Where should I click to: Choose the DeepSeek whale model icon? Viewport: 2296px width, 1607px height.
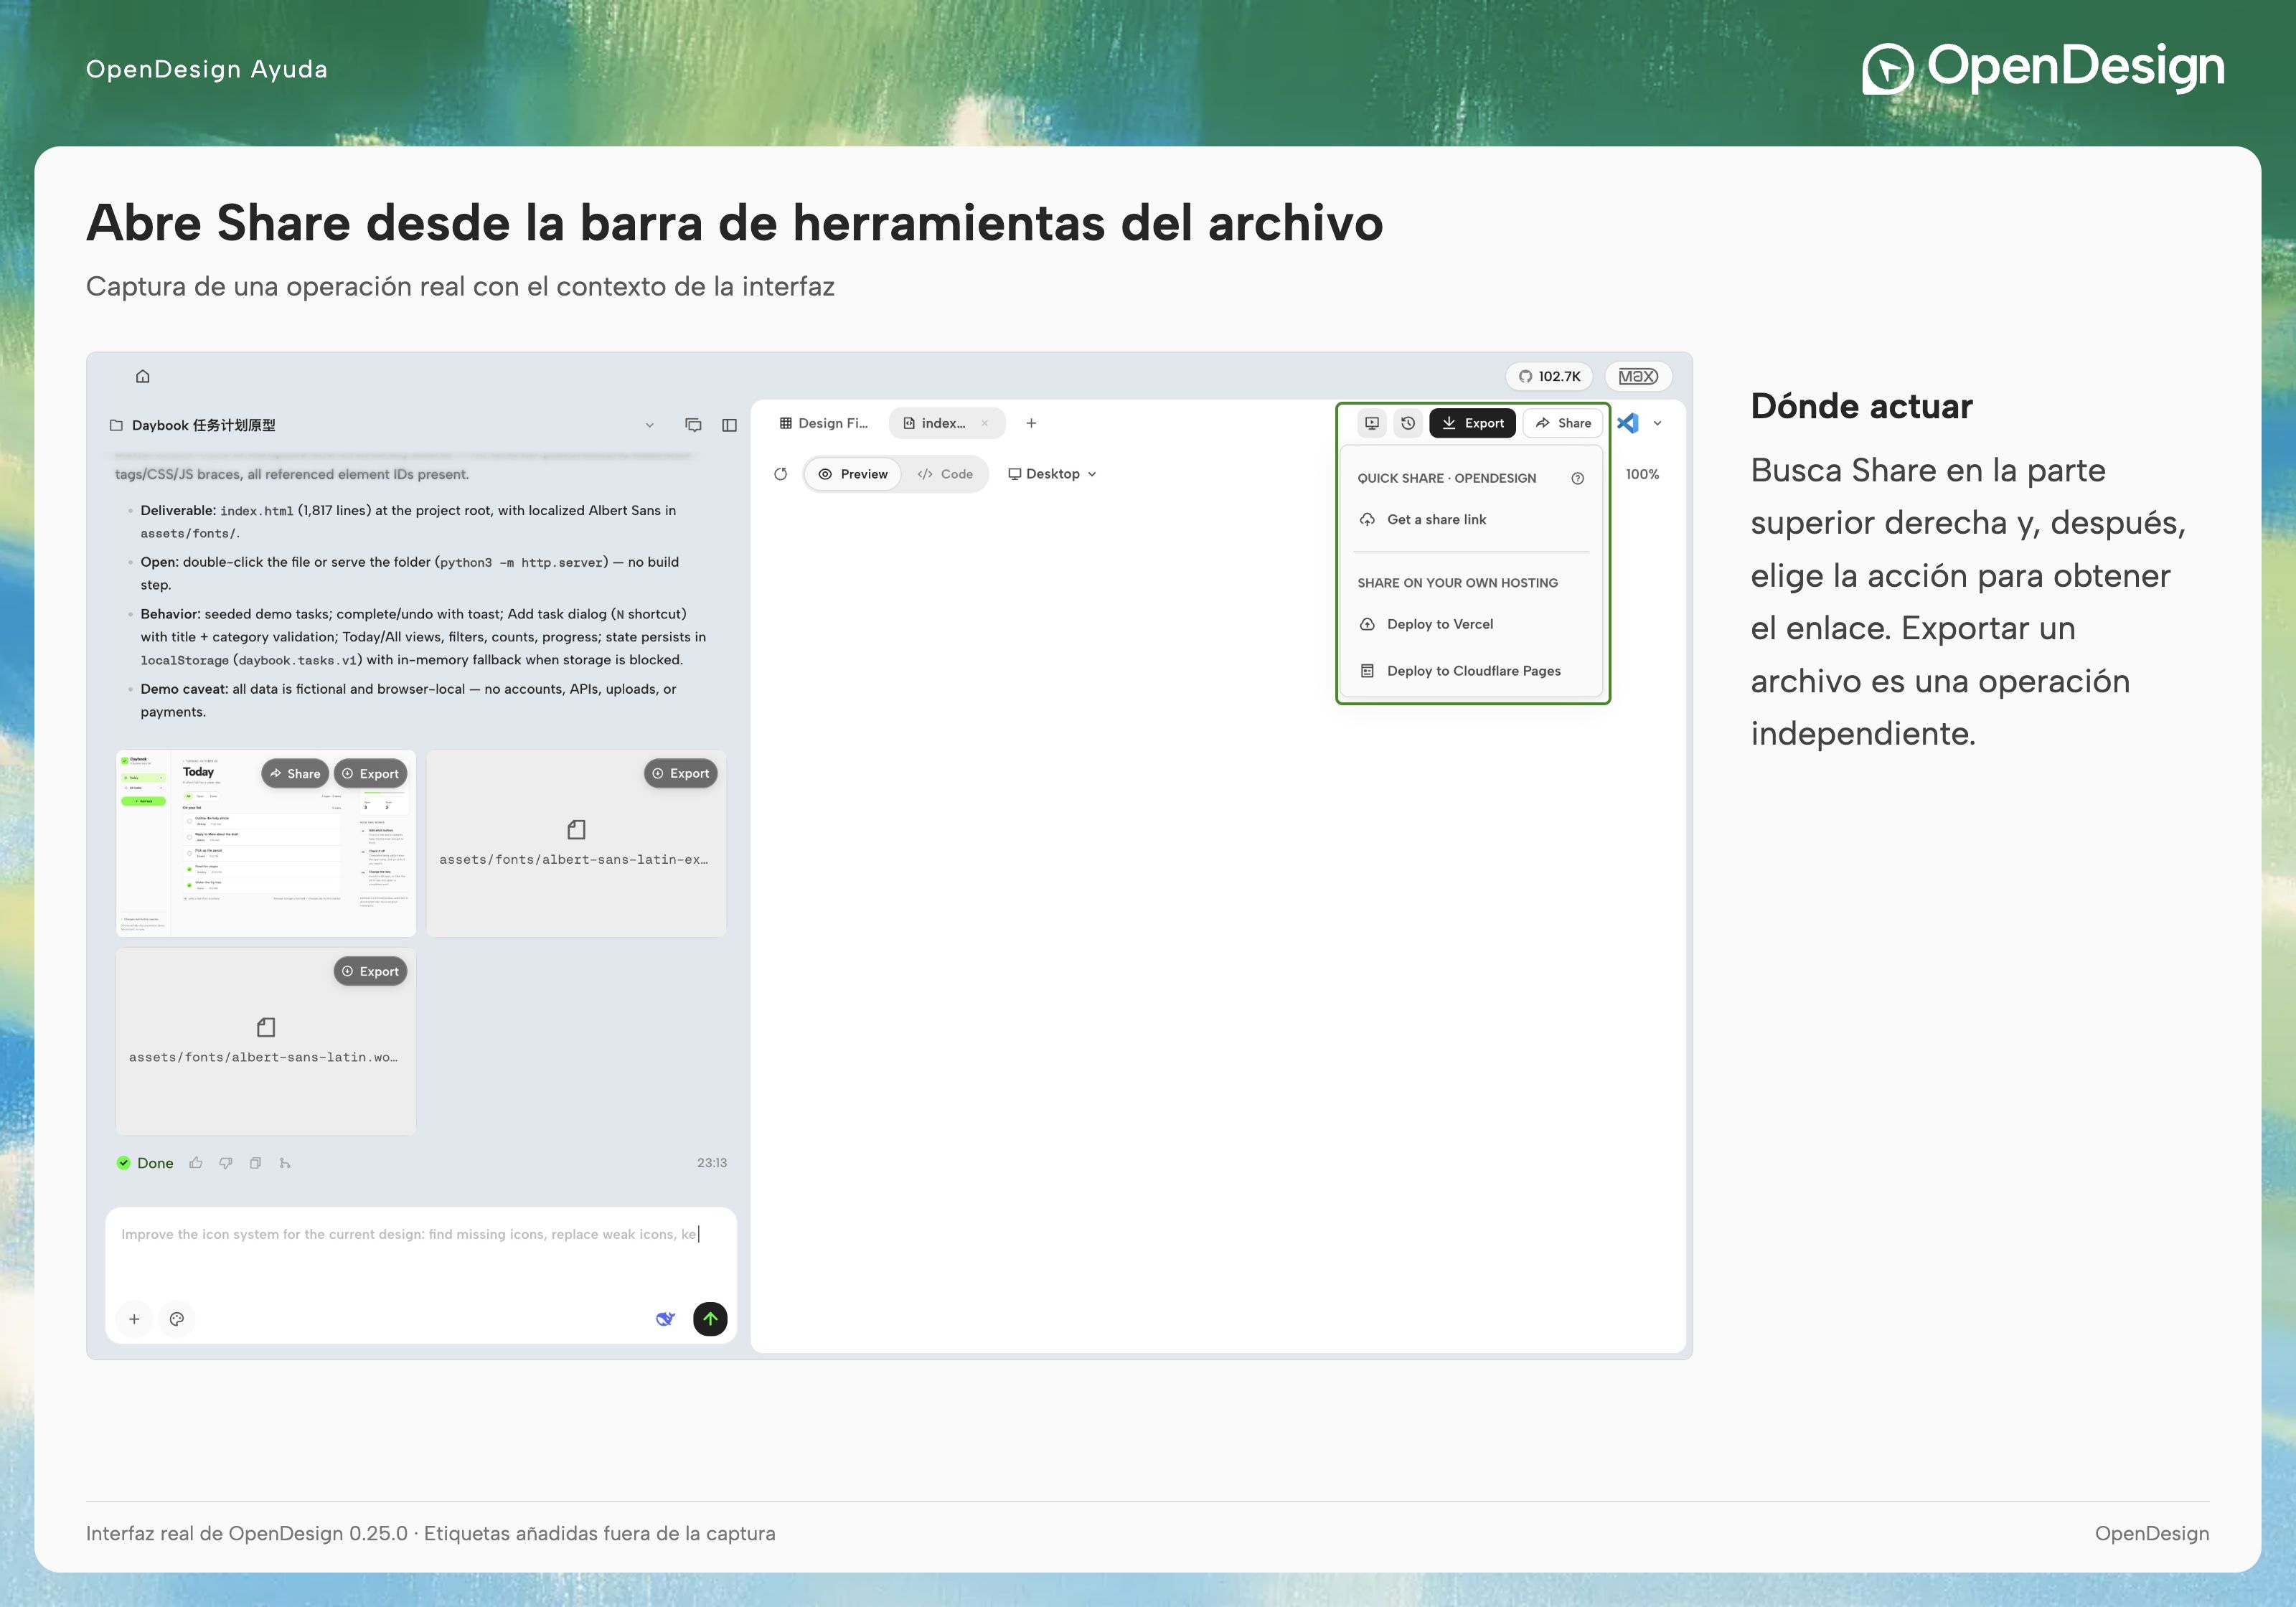coord(665,1319)
